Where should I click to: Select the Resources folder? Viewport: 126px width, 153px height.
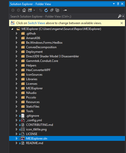click(x=33, y=102)
